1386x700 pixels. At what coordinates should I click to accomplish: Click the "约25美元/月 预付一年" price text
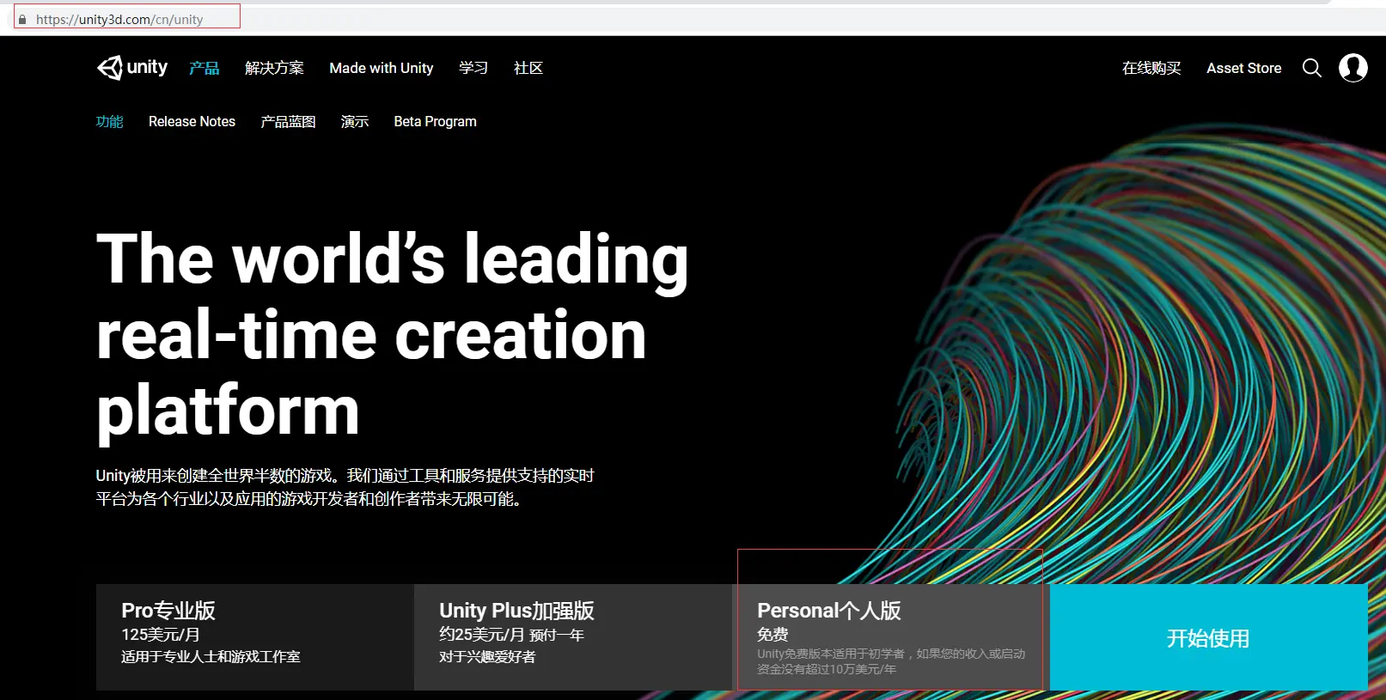pyautogui.click(x=511, y=634)
